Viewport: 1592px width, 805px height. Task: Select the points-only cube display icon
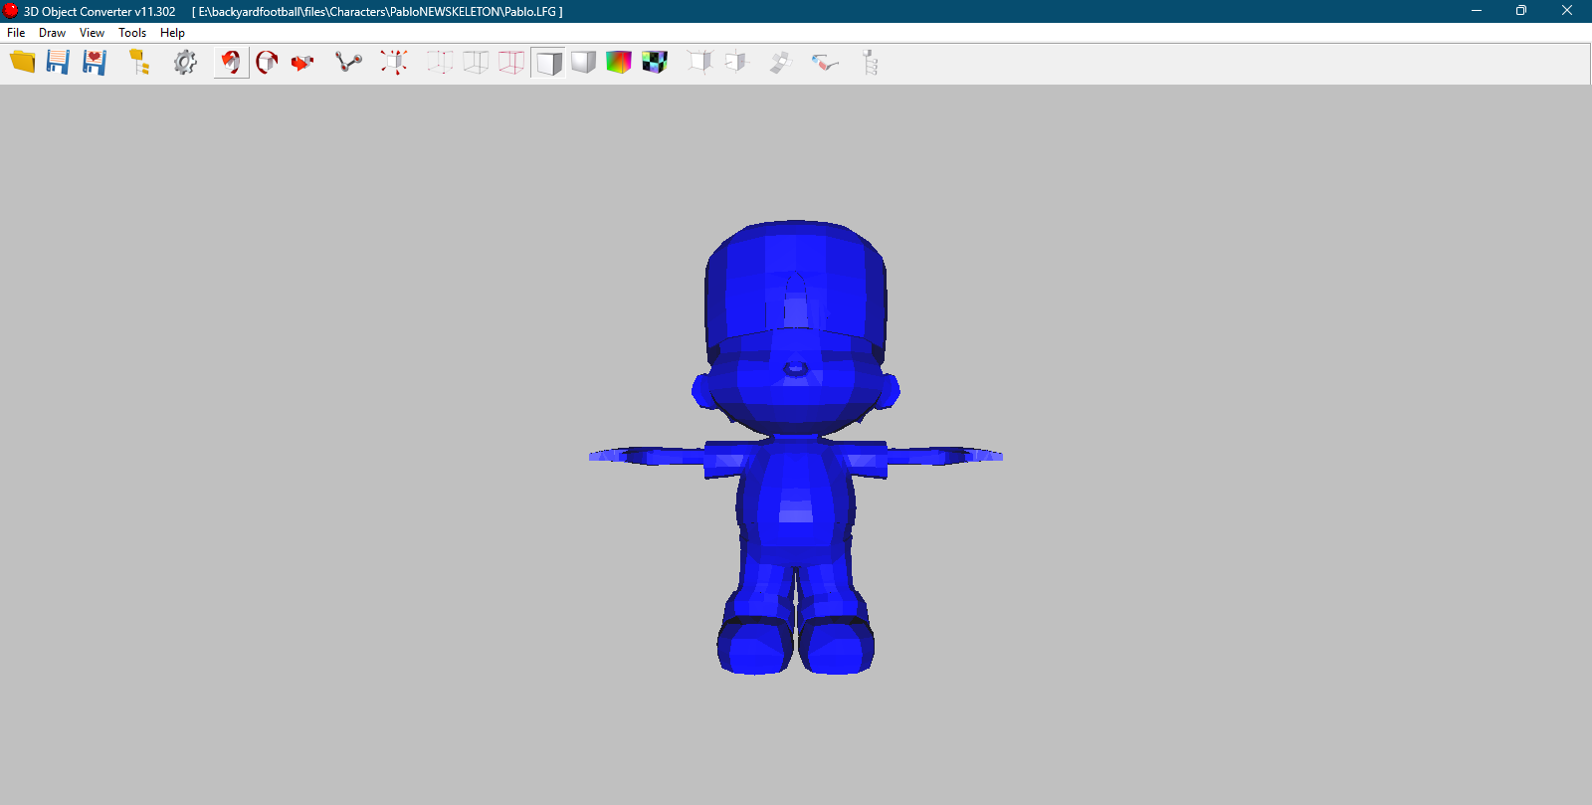[440, 63]
